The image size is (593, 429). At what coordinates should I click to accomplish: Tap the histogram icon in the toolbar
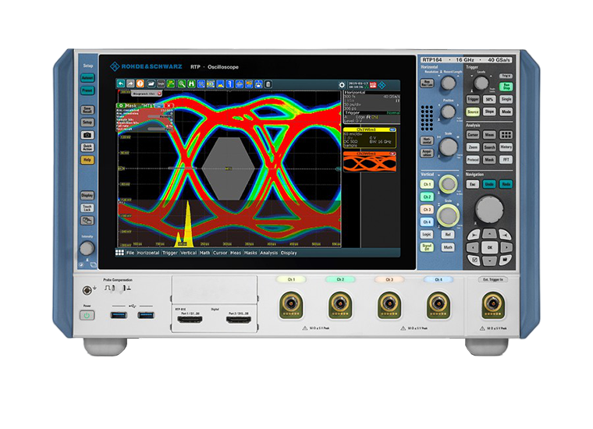tap(220, 84)
